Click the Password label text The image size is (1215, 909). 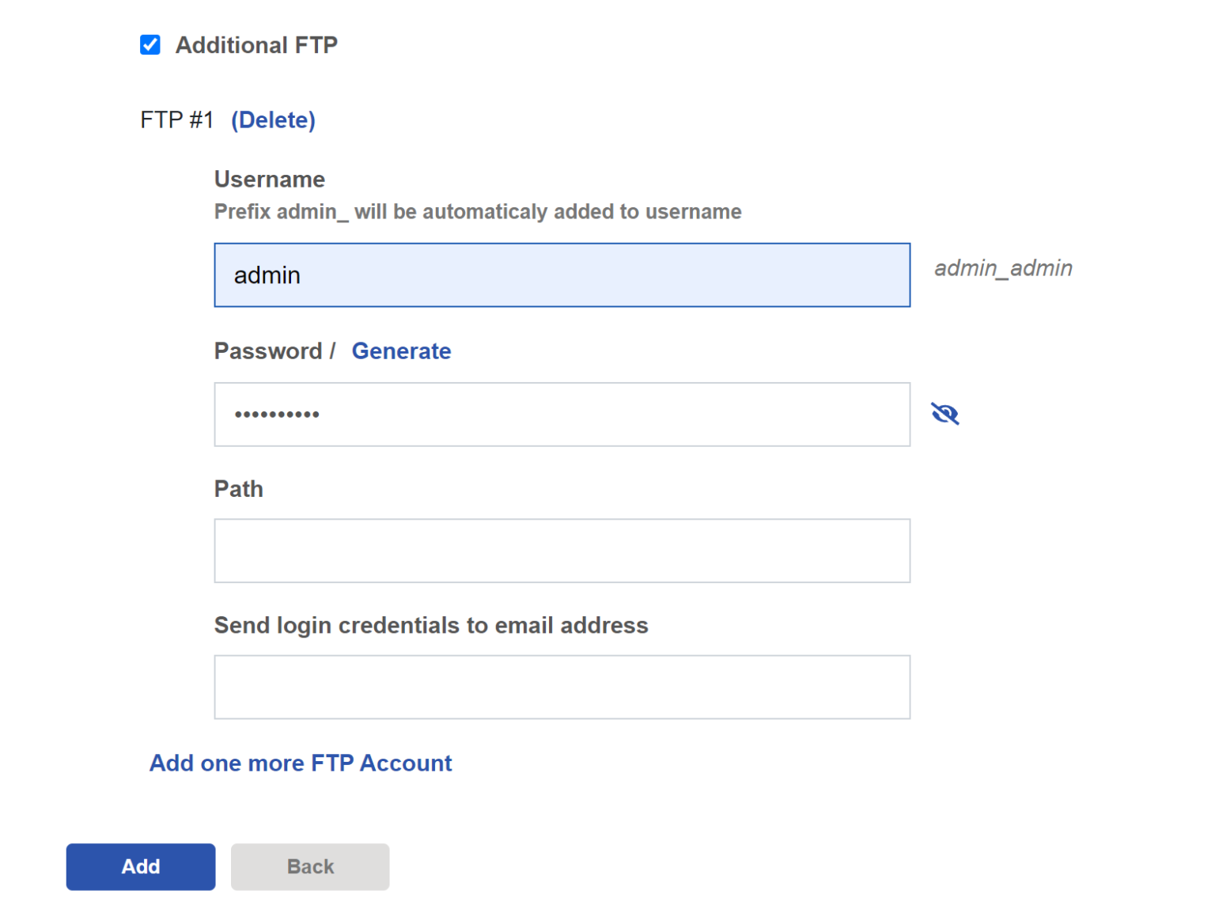[268, 350]
